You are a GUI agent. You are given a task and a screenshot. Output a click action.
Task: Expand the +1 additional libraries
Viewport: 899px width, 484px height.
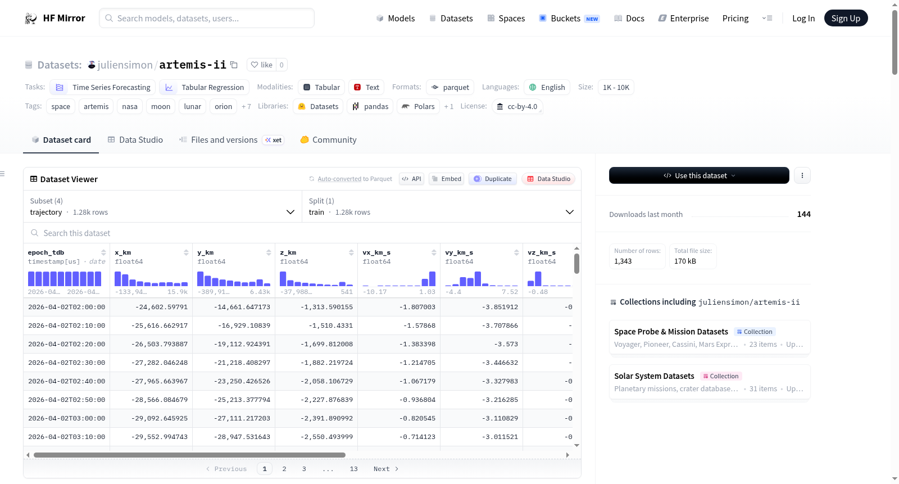[449, 106]
